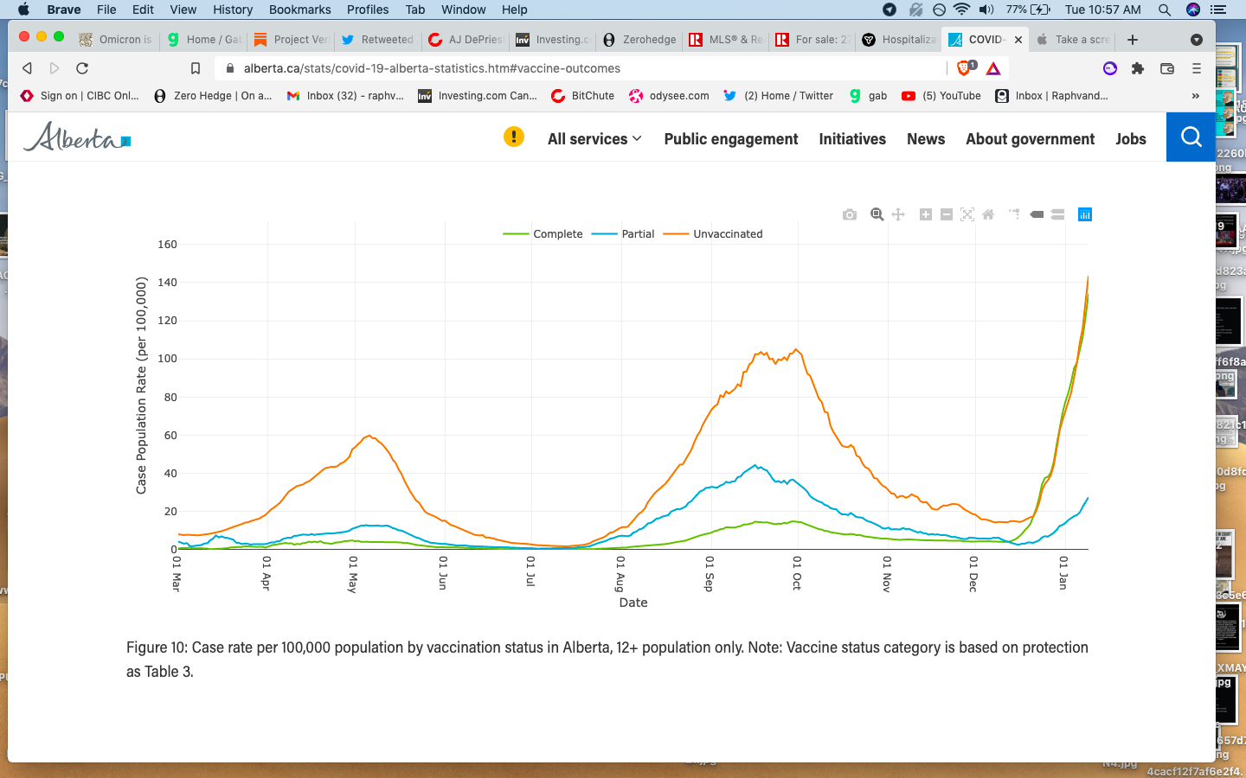This screenshot has height=778, width=1246.
Task: Open the Public engagement link
Action: tap(730, 139)
